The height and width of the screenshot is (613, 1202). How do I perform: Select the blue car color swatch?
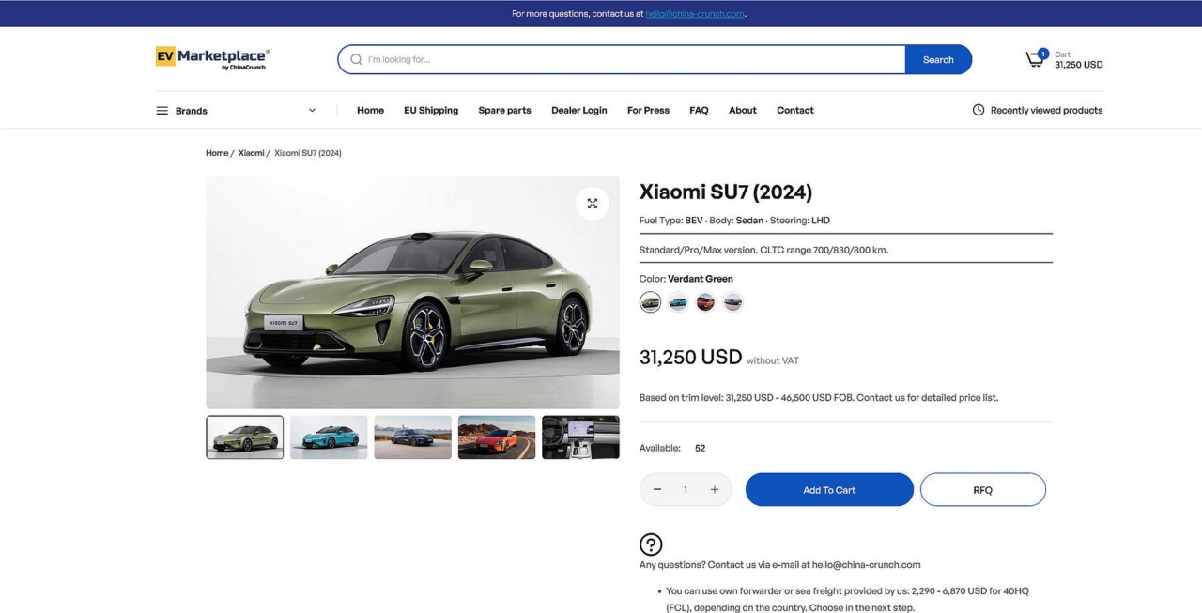(678, 301)
